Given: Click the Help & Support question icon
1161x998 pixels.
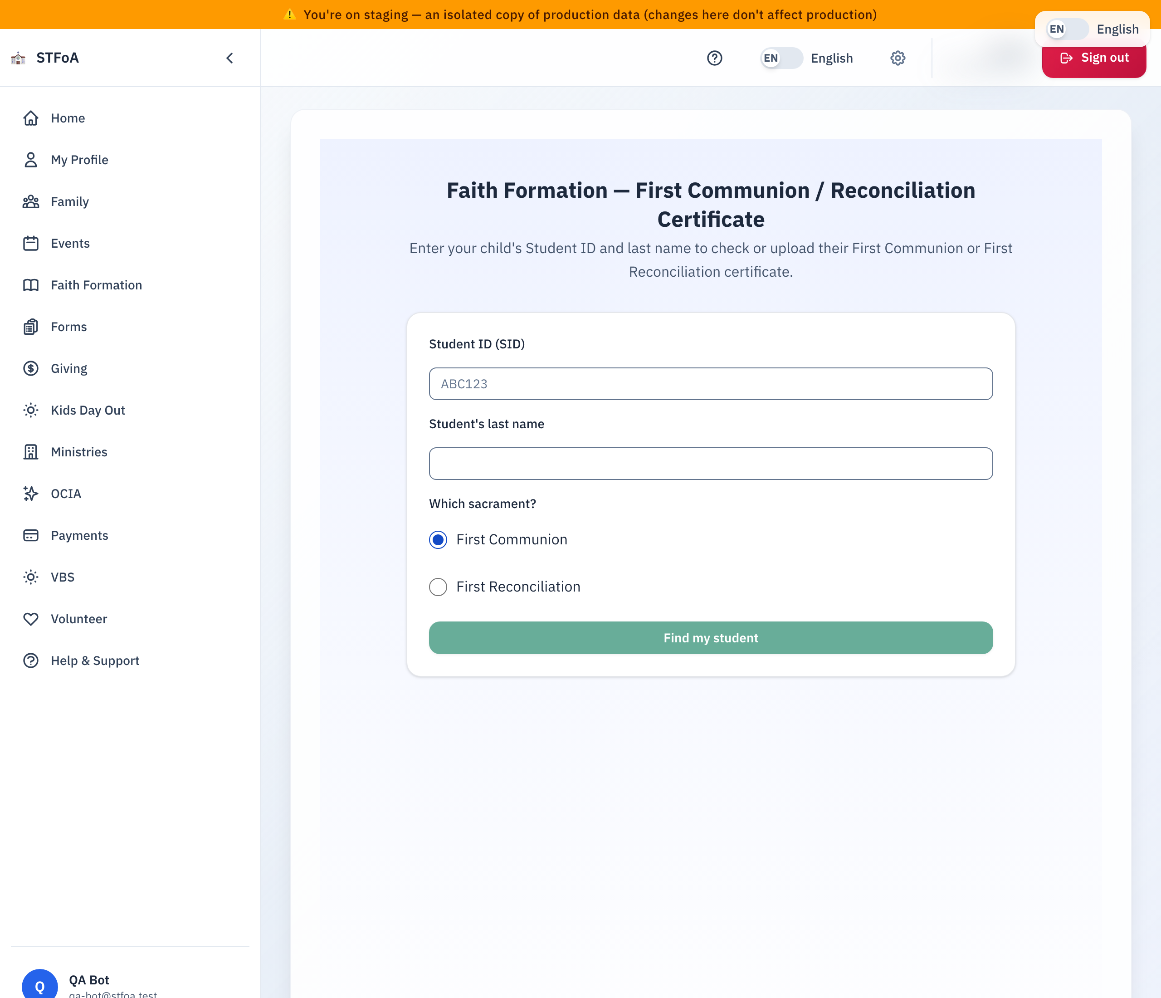Looking at the screenshot, I should 31,660.
